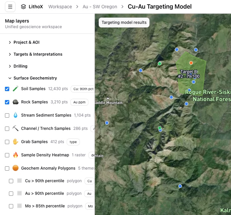The width and height of the screenshot is (231, 215).
Task: Click the Saddle Mountain map label
Action: tap(109, 103)
